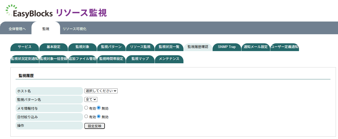This screenshot has width=338, height=139.
Task: Click the 設定反映 button
Action: [x=94, y=126]
